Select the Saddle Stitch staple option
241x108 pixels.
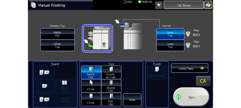(x=65, y=86)
